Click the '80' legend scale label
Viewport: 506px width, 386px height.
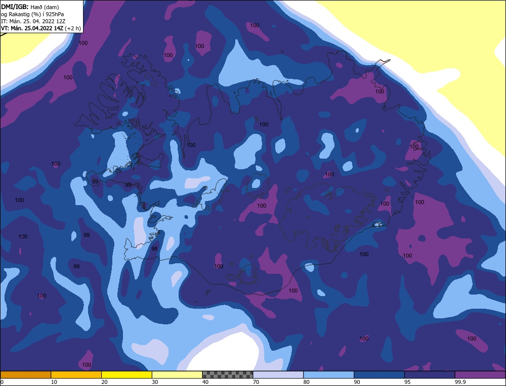click(307, 382)
